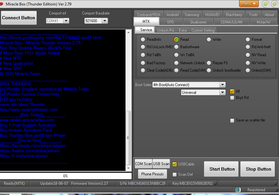Select the Wr TelBk radio option
The image size is (279, 195).
(176, 55)
